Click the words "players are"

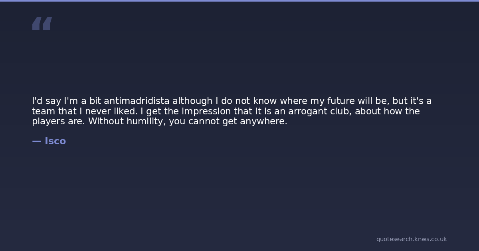[x=57, y=122]
